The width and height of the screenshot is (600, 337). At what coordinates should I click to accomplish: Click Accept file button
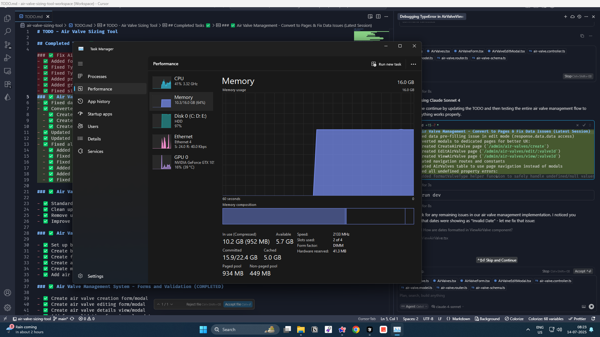coord(238,304)
